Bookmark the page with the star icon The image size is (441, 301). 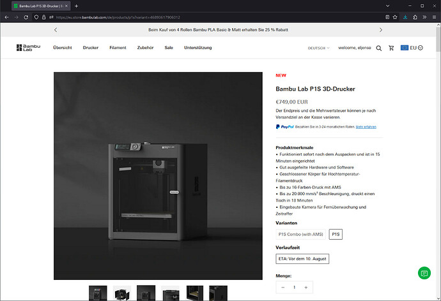pyautogui.click(x=395, y=17)
